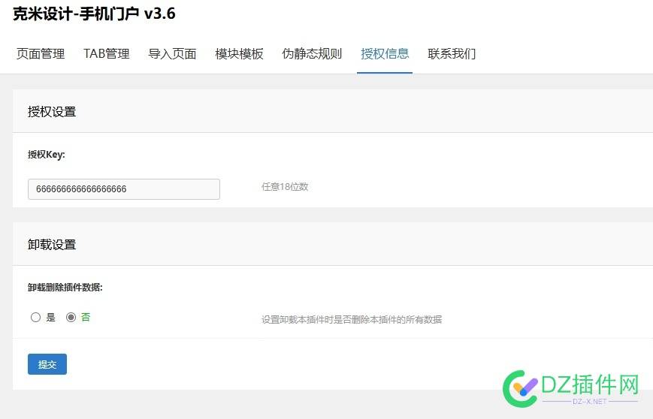This screenshot has height=419, width=653.
Task: Click the 任意18位数 hint text
Action: 285,187
